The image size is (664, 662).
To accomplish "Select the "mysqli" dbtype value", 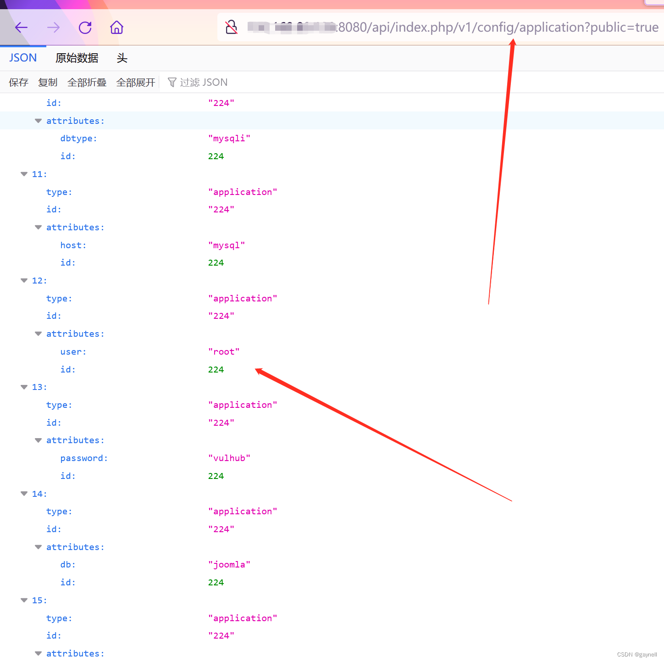I will coord(229,139).
